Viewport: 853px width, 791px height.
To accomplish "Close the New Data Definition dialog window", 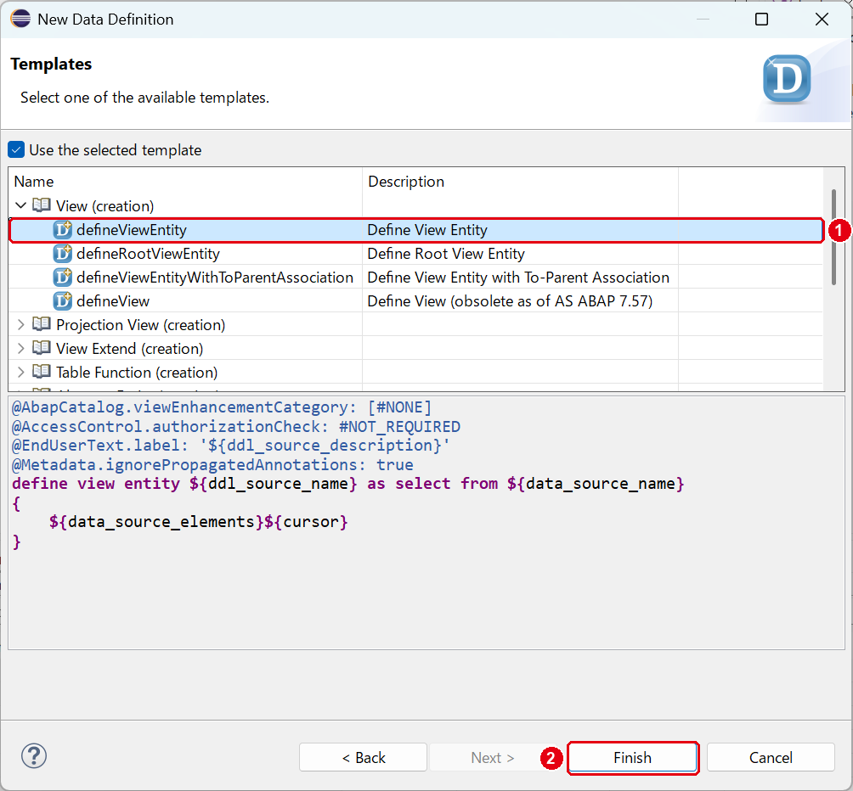I will tap(822, 19).
